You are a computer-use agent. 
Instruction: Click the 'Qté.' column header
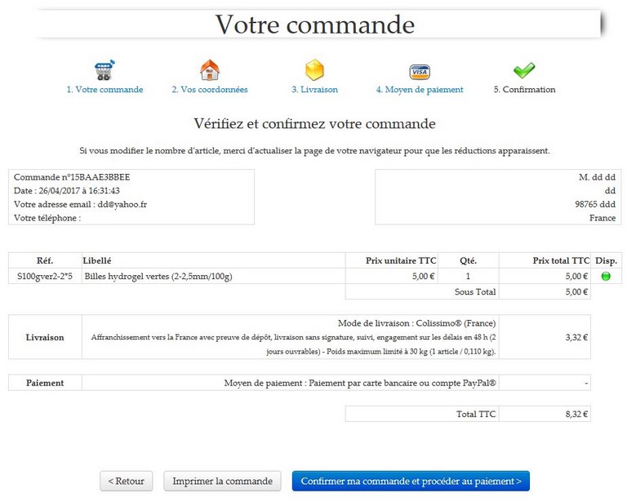click(468, 260)
